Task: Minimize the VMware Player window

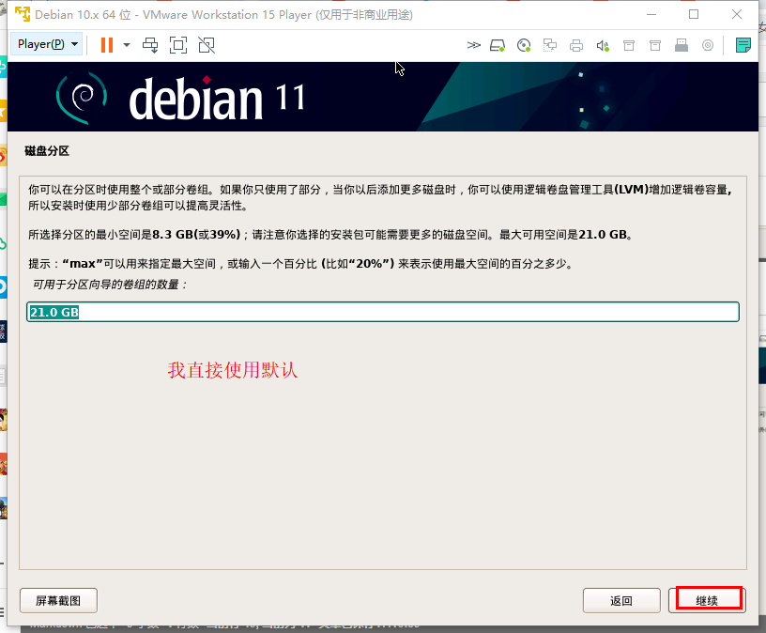Action: click(651, 14)
